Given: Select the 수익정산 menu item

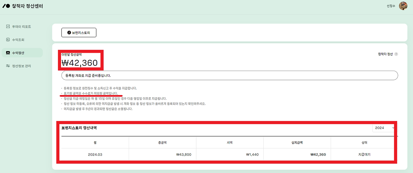Looking at the screenshot, I should pos(22,53).
